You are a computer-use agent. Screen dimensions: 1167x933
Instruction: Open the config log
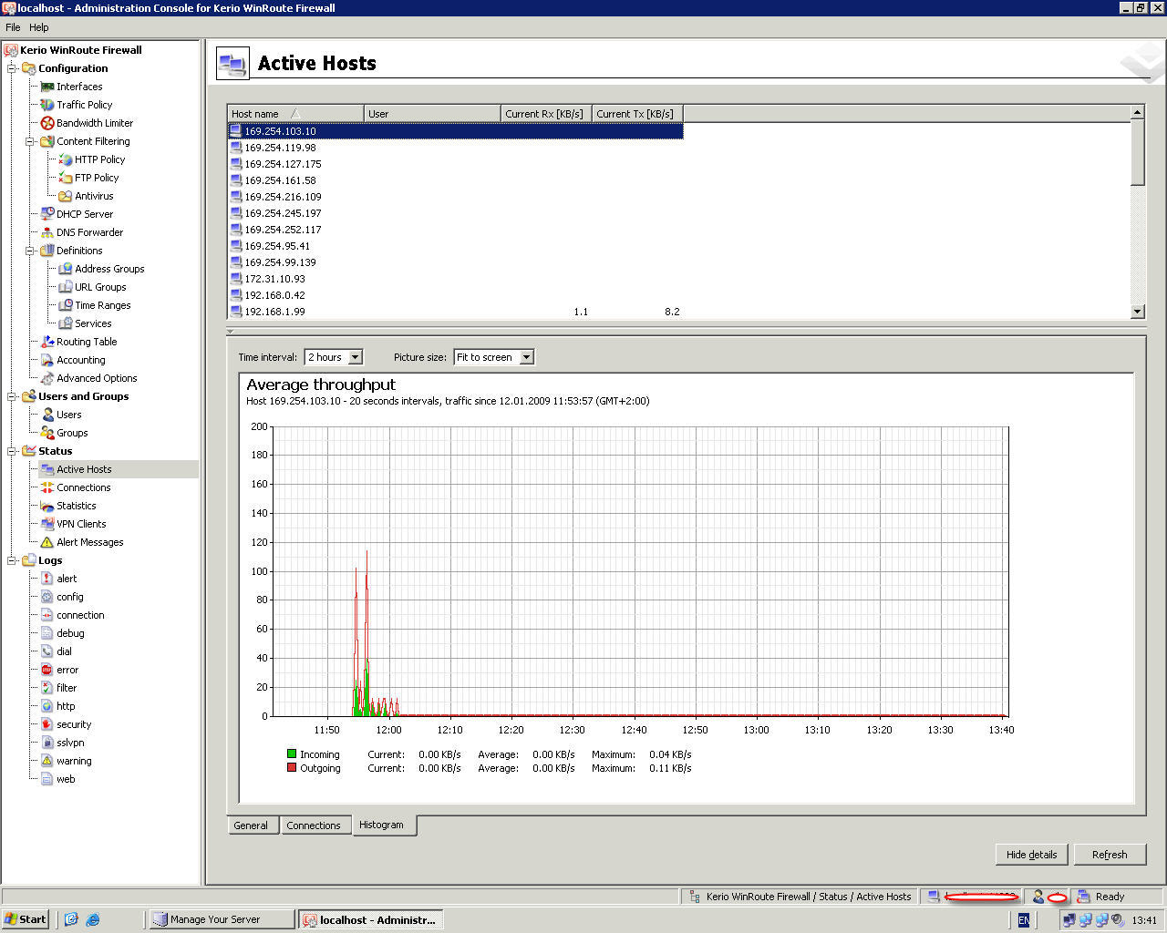(x=69, y=597)
